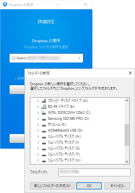Expand the INTEL SSDSC2MH120A2 (C:) node
This screenshot has height=193, width=135.
[x=38, y=113]
